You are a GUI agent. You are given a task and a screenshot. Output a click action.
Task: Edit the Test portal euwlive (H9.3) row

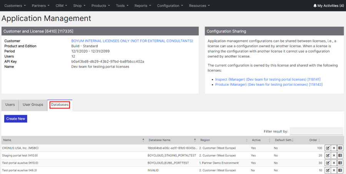tap(328, 170)
